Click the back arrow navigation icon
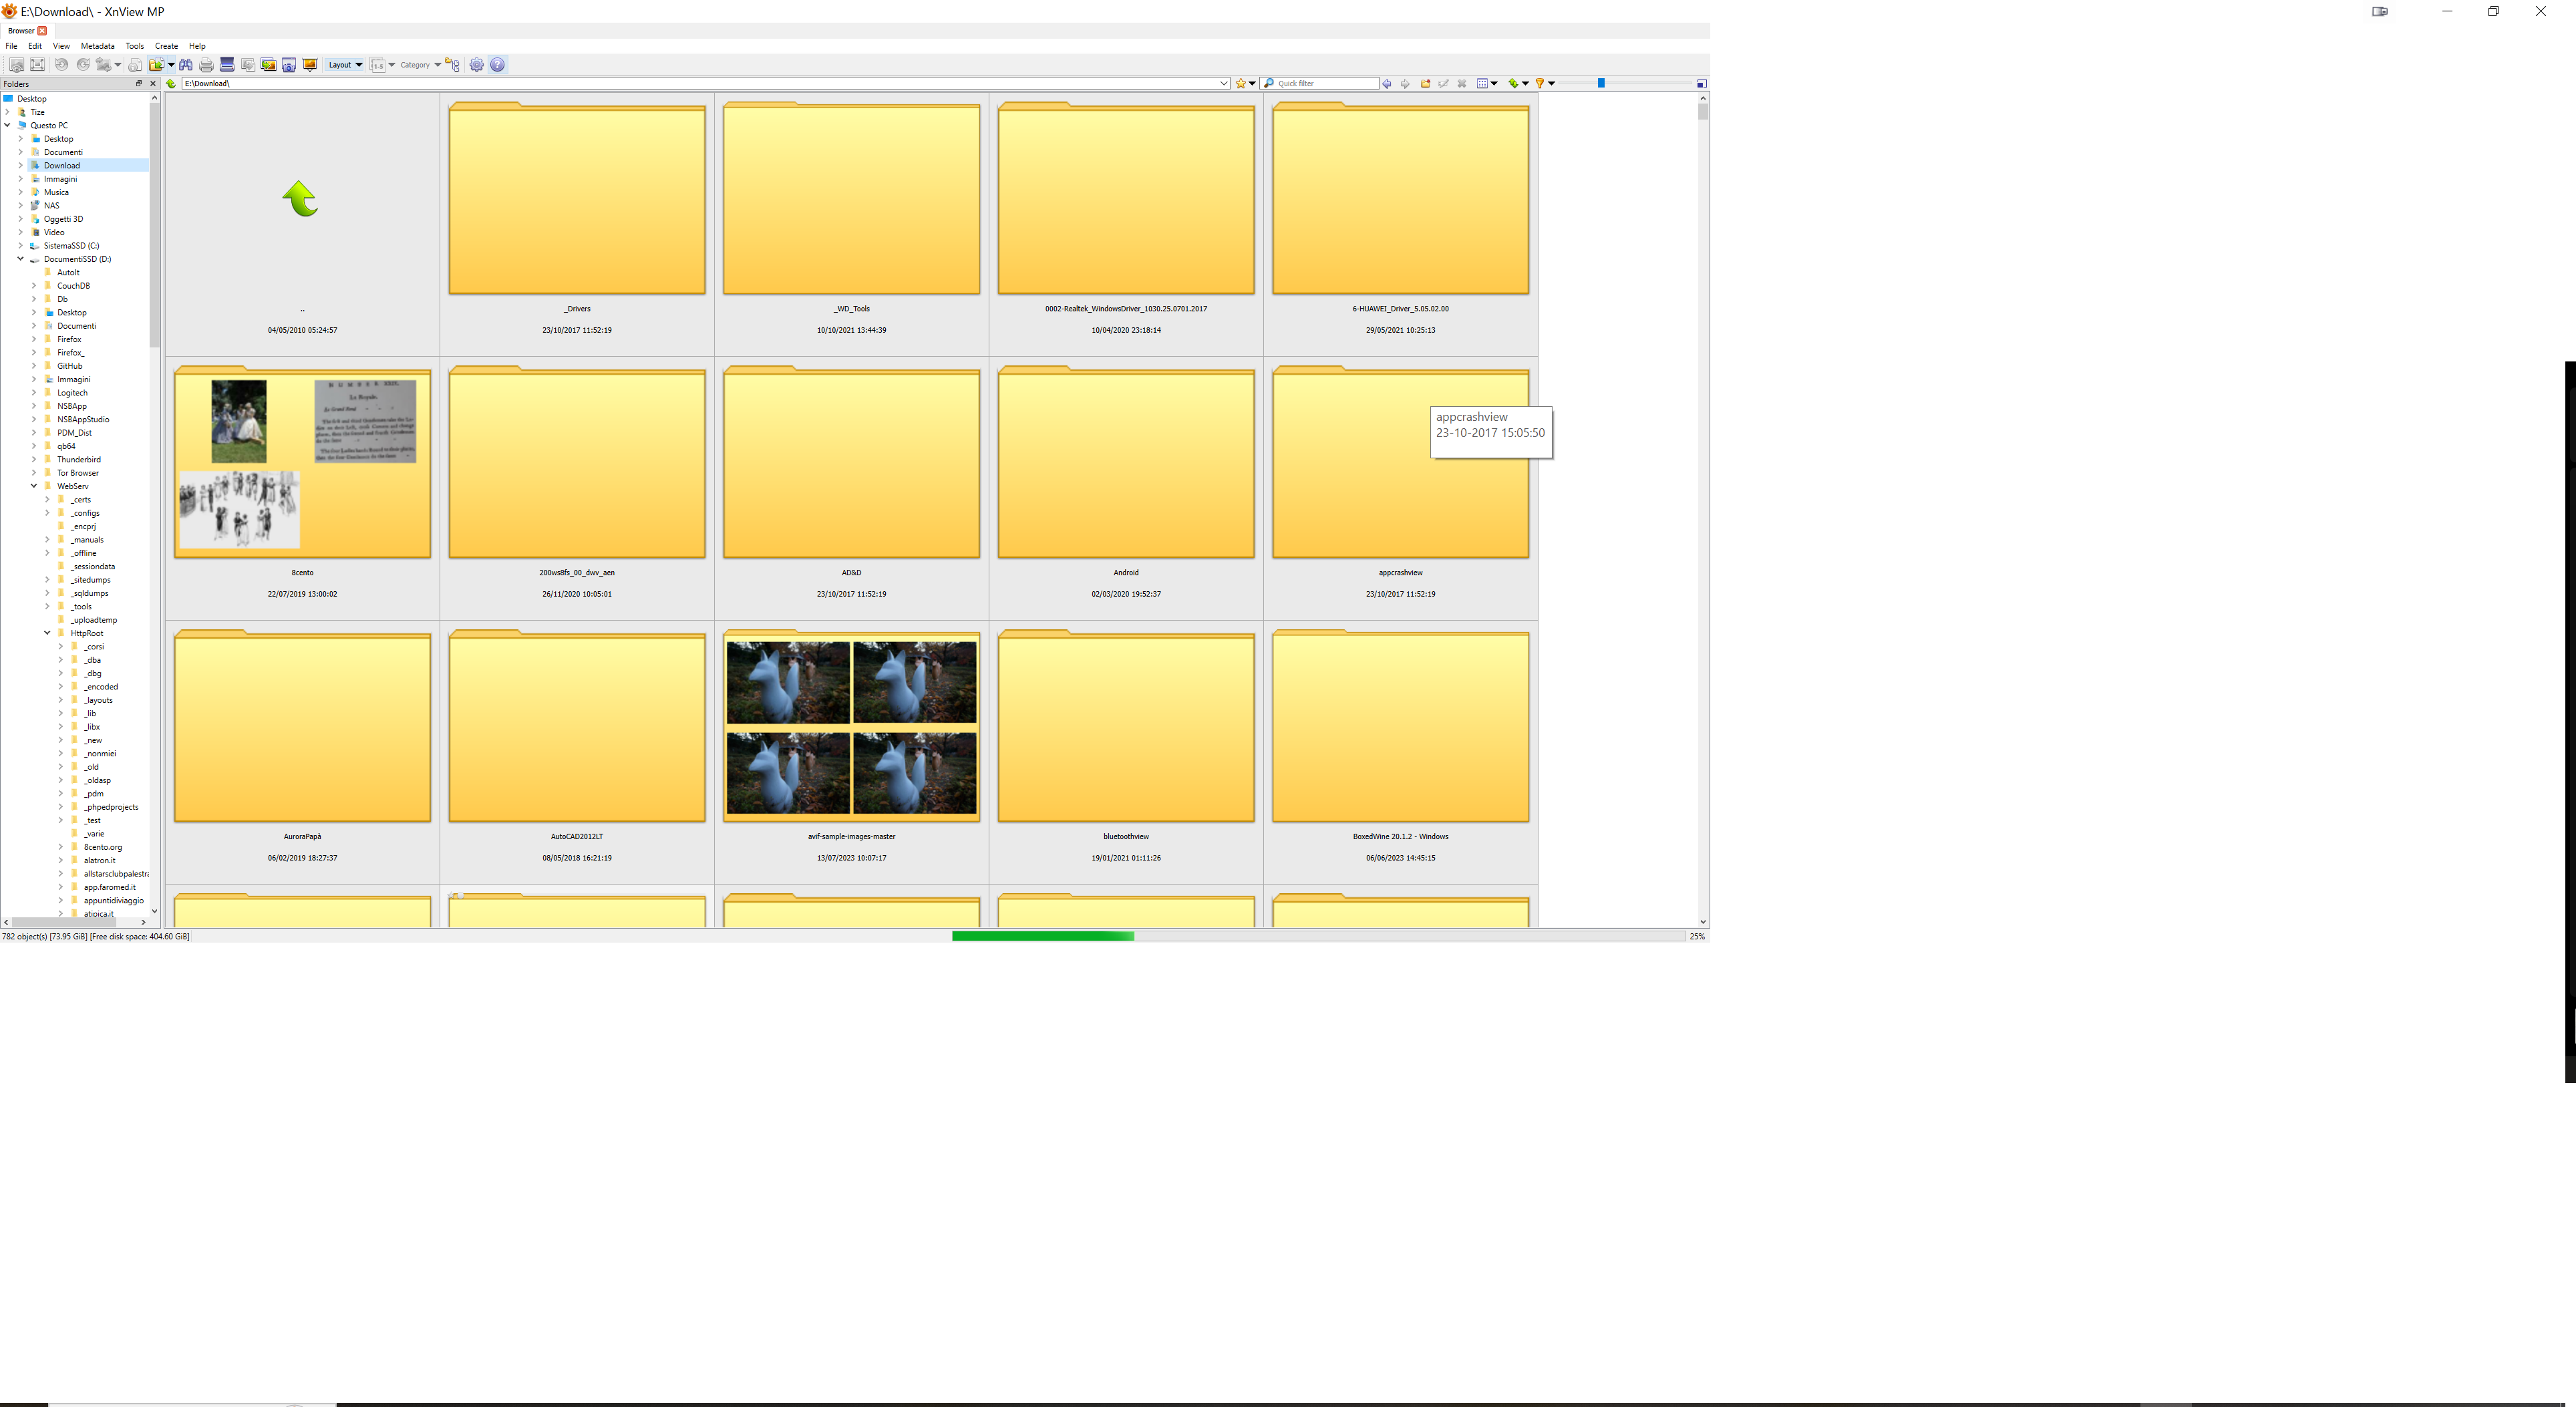 [1387, 84]
